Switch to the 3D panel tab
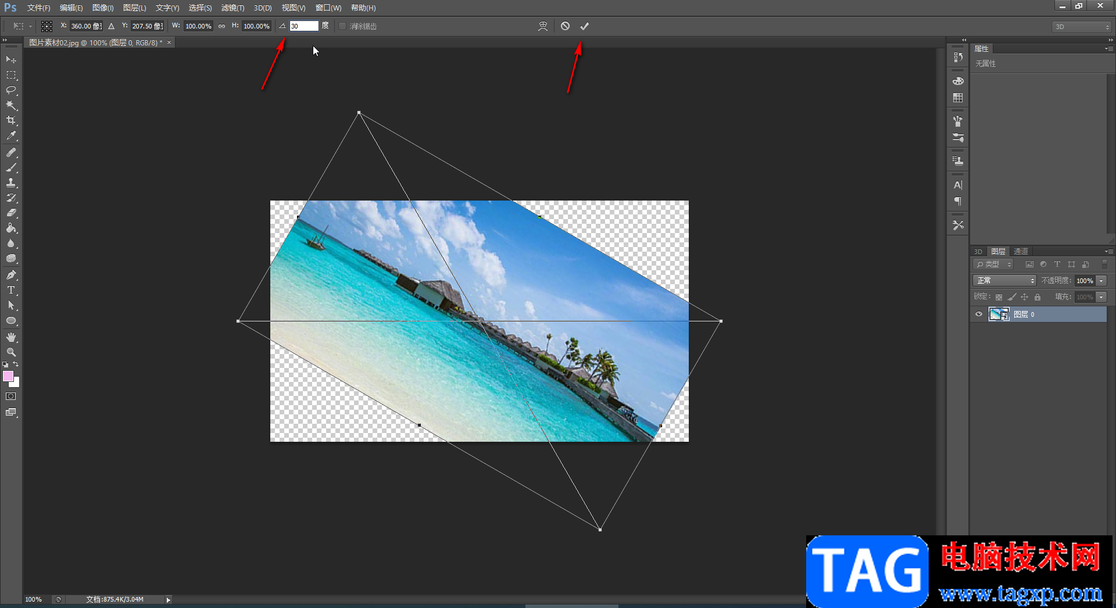The height and width of the screenshot is (608, 1116). point(978,252)
